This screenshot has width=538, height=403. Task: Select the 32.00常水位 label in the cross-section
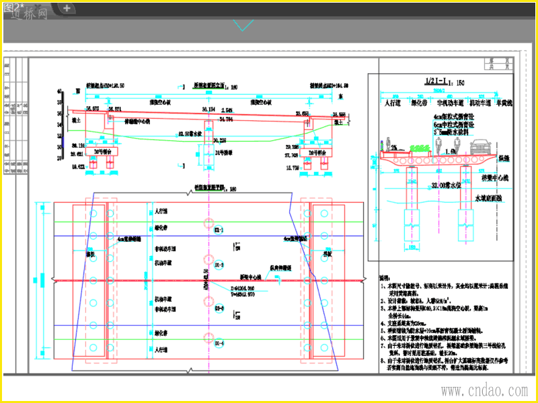pyautogui.click(x=447, y=186)
